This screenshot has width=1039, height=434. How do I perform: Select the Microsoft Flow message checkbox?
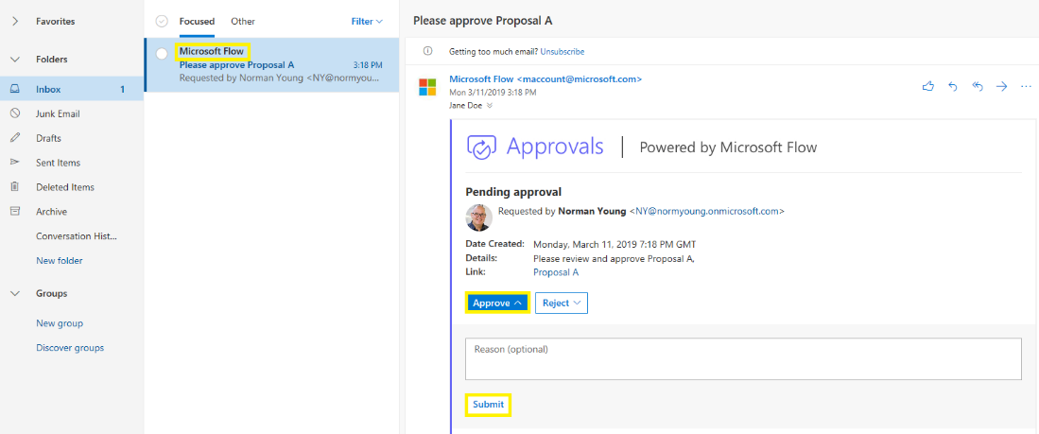click(x=162, y=53)
